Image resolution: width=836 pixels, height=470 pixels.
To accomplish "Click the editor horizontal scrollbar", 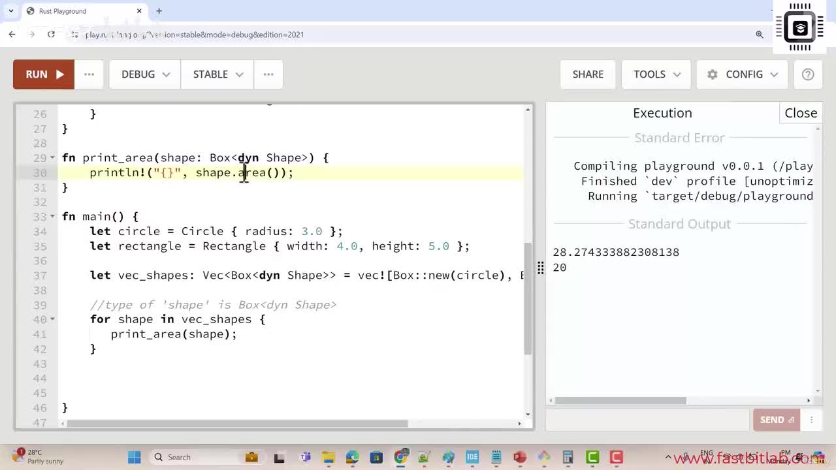I will [x=237, y=424].
